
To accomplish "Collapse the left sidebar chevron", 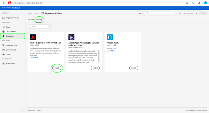I will point(22,110).
